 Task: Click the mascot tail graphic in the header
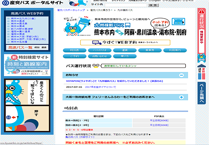[x=75, y=3]
